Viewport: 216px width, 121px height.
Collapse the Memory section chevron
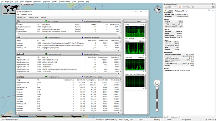[x=119, y=77]
